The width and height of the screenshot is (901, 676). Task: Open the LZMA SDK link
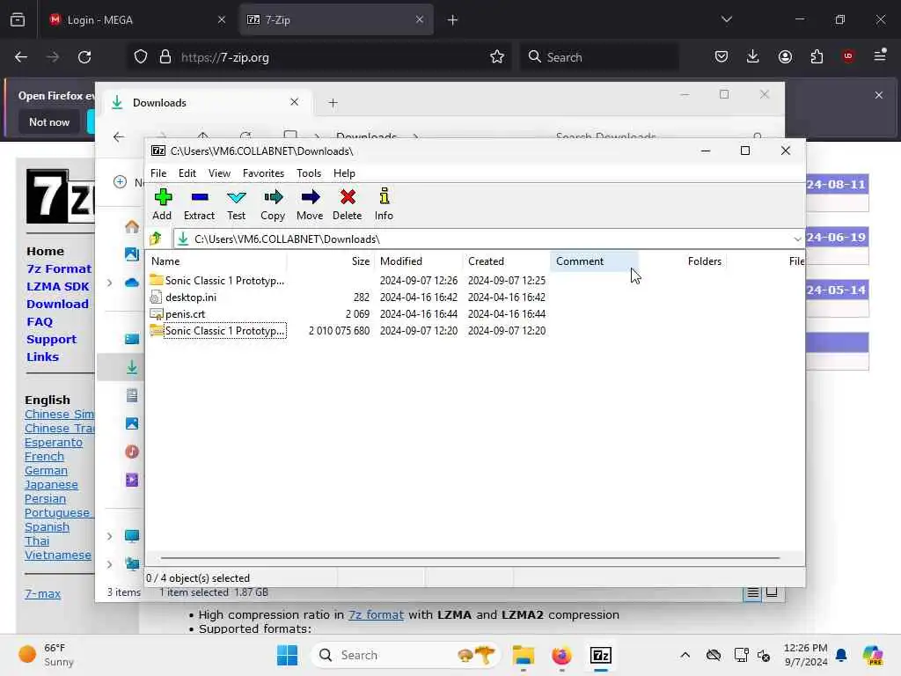(x=57, y=286)
